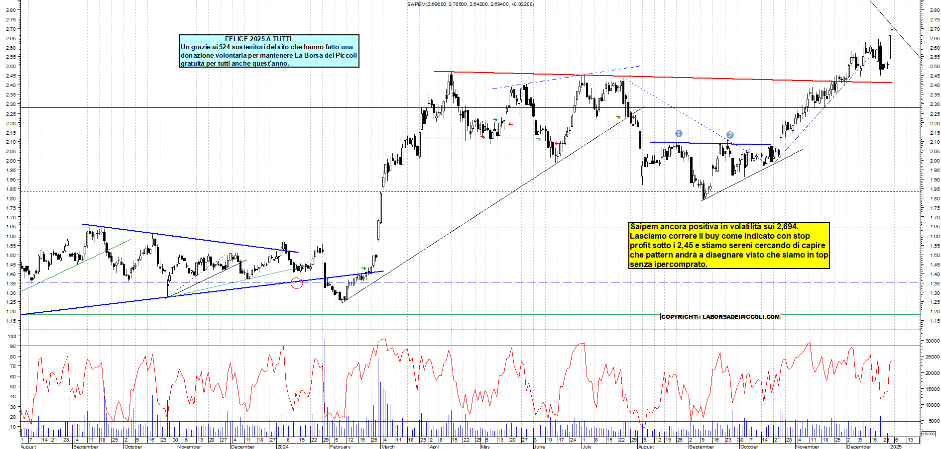Click the small red circle on blue trendline
This screenshot has height=449, width=941.
(x=297, y=283)
